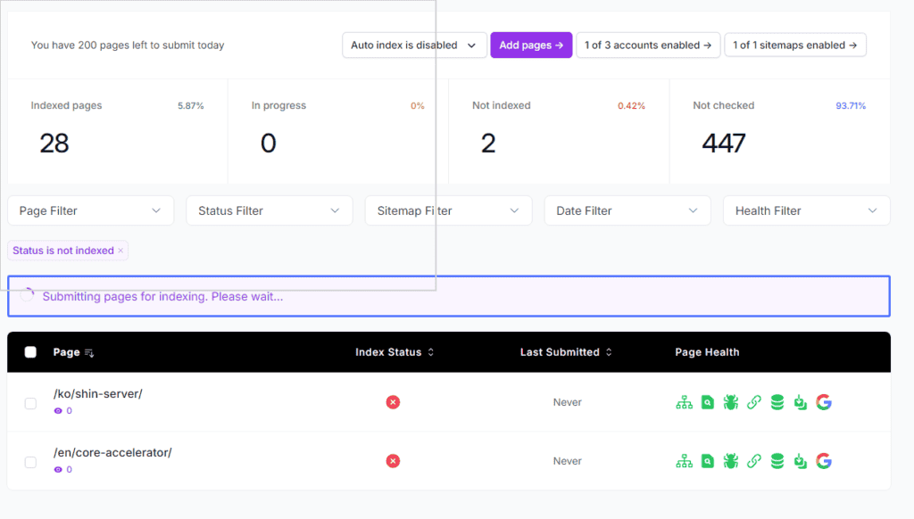This screenshot has width=914, height=519.
Task: Click the In progress count 0
Action: (268, 144)
